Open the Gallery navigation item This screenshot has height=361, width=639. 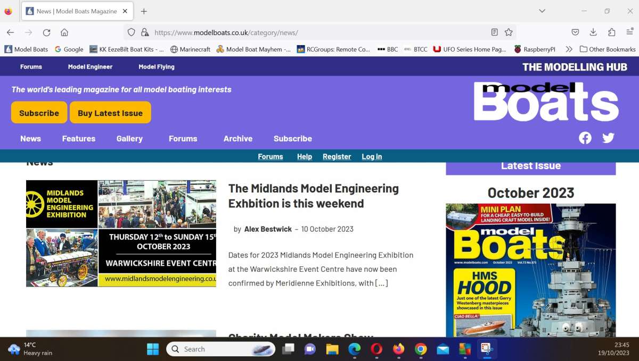coord(129,138)
